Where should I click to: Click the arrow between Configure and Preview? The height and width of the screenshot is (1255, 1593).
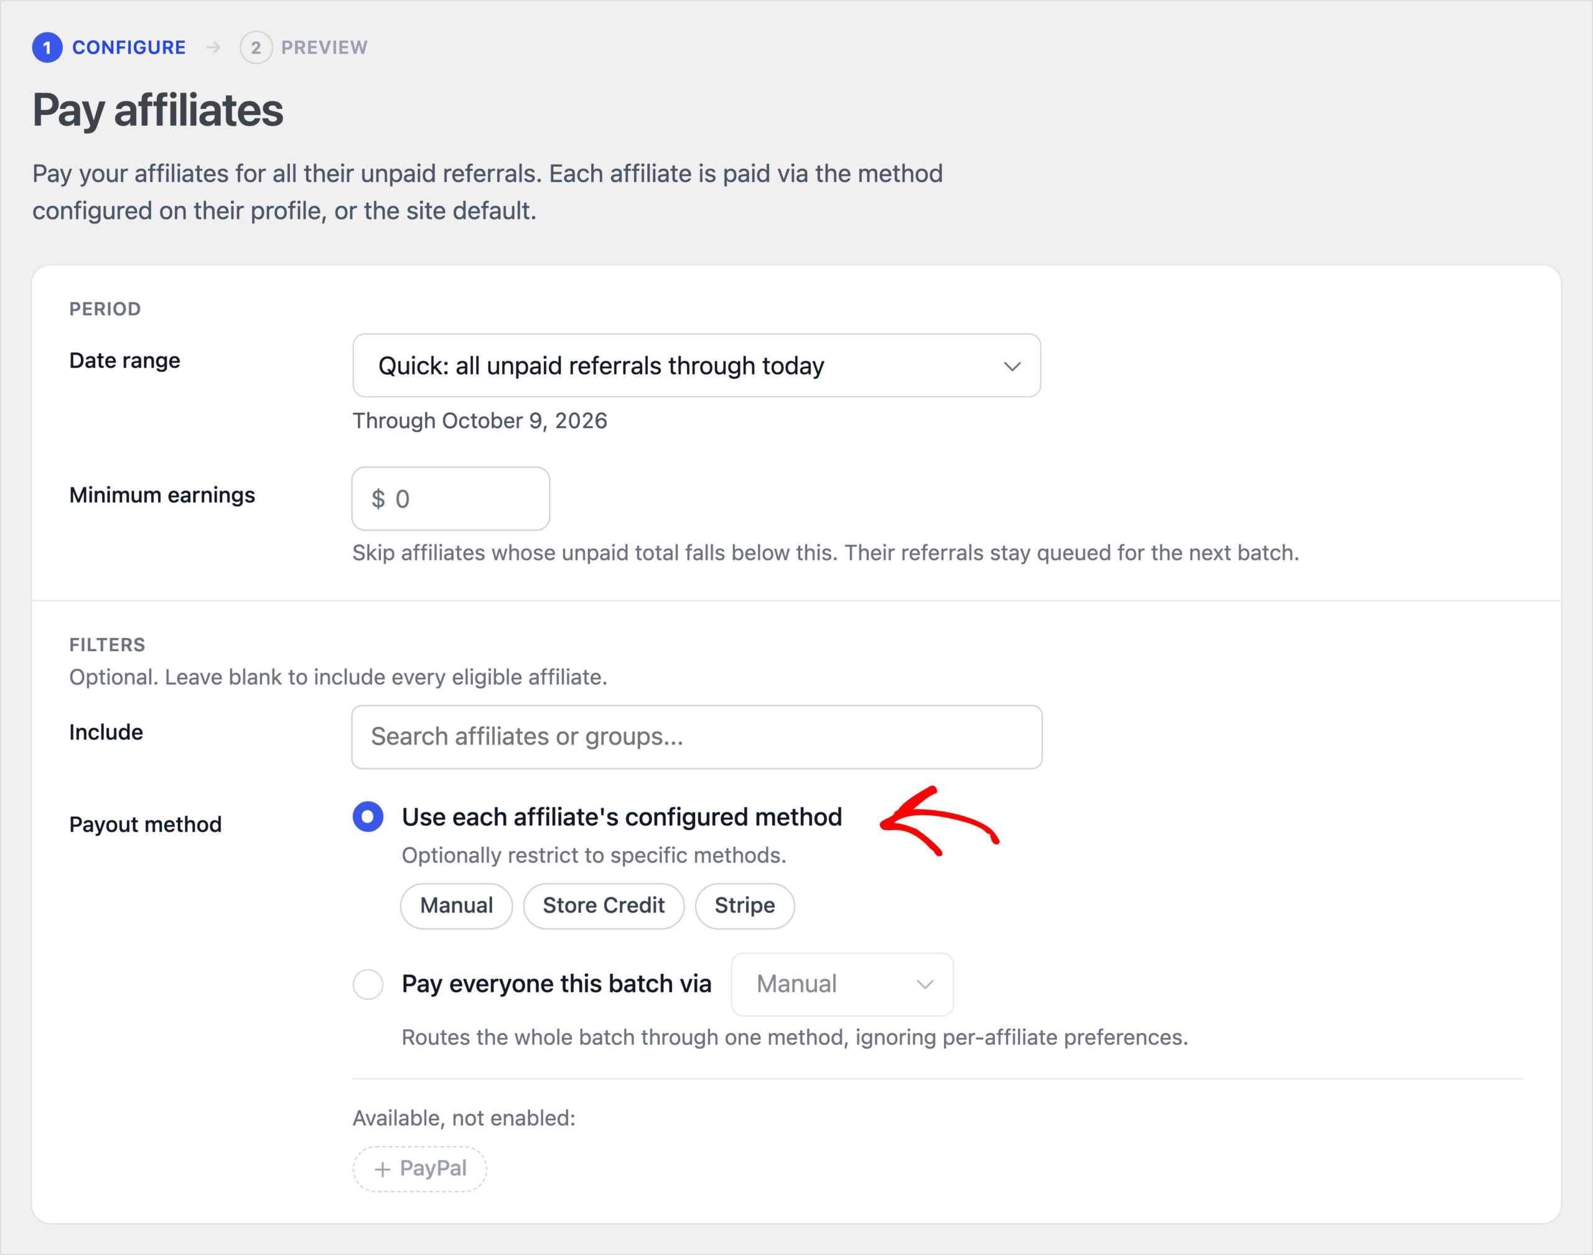pyautogui.click(x=213, y=48)
